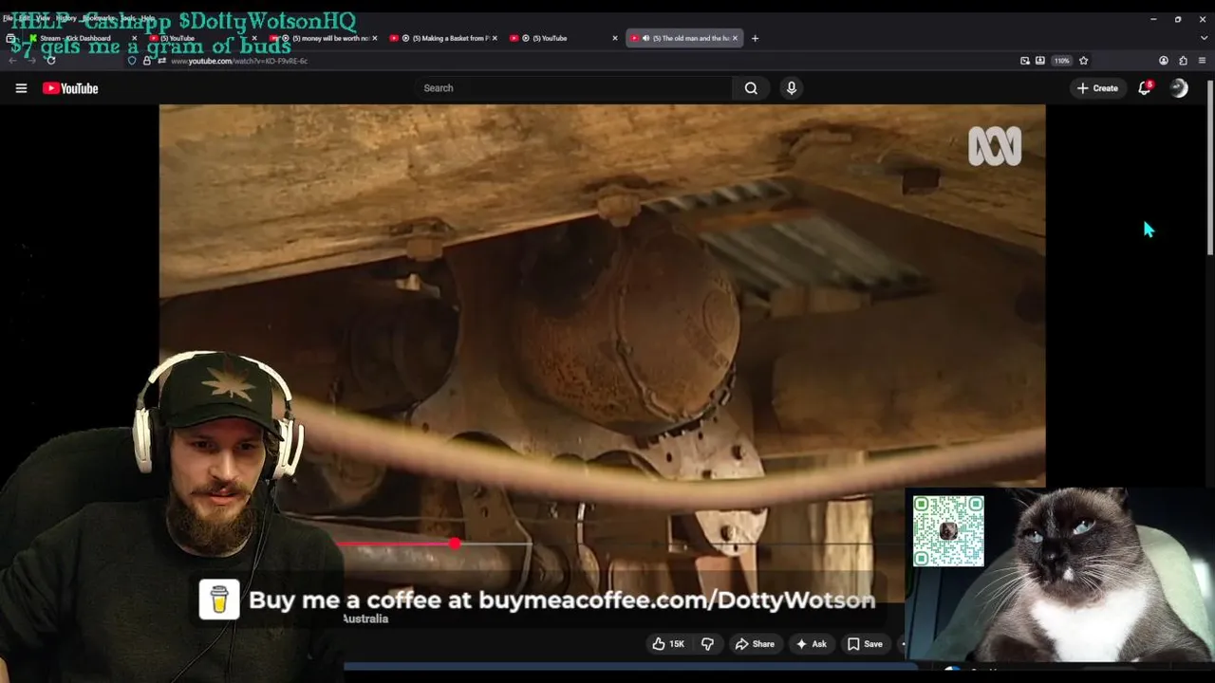The width and height of the screenshot is (1215, 683).
Task: Click the picture-in-picture icon in address bar
Action: click(1025, 61)
